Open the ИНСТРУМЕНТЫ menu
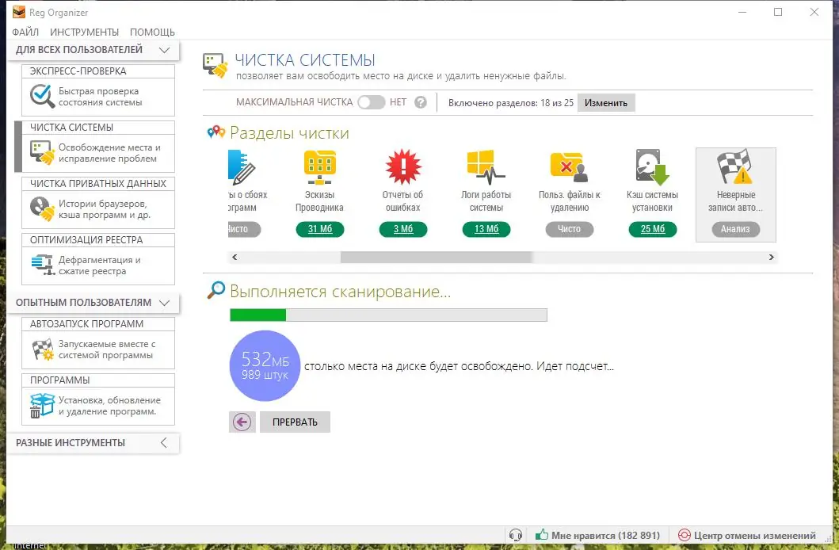839x550 pixels. point(85,32)
